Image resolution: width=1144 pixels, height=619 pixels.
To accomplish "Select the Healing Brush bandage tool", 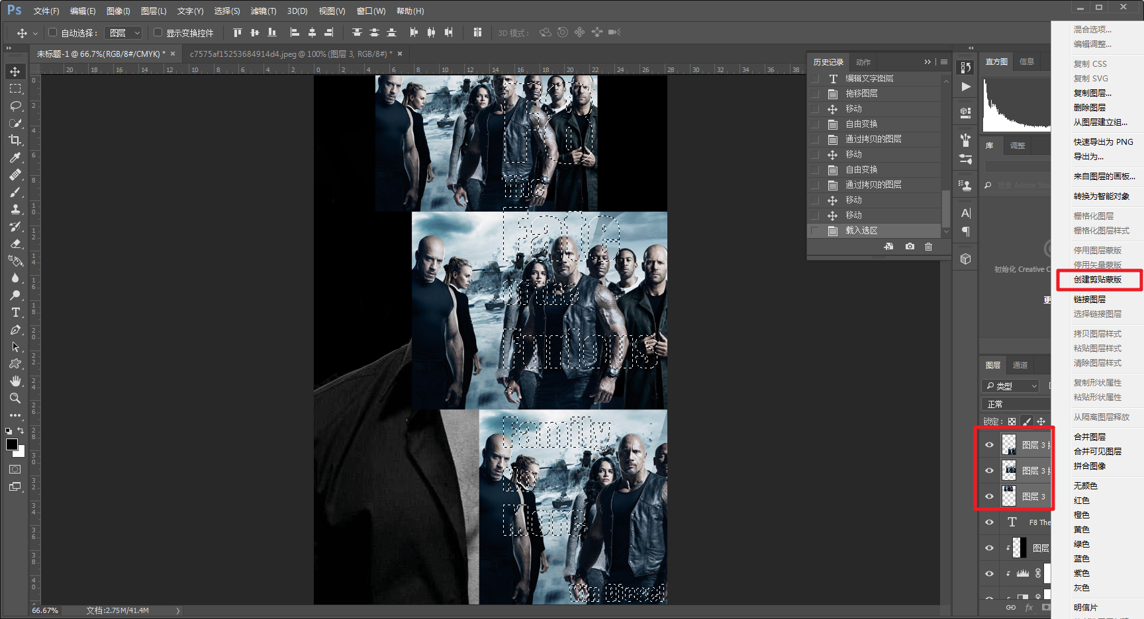I will tap(15, 175).
